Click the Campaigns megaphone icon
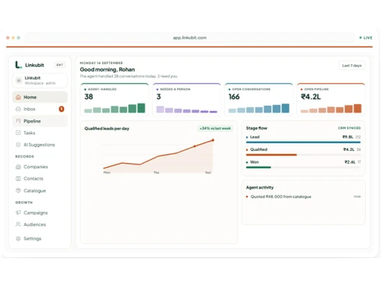382x287 pixels. click(18, 213)
